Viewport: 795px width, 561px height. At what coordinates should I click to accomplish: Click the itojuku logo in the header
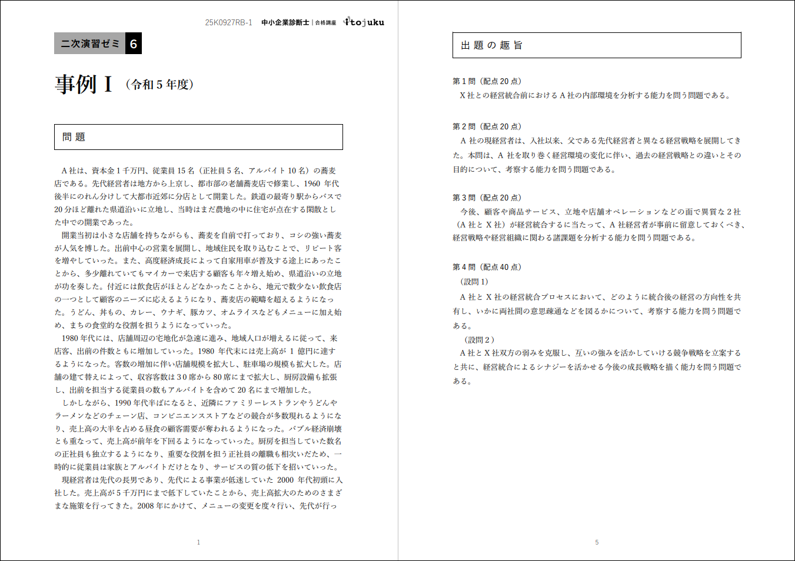coord(364,22)
